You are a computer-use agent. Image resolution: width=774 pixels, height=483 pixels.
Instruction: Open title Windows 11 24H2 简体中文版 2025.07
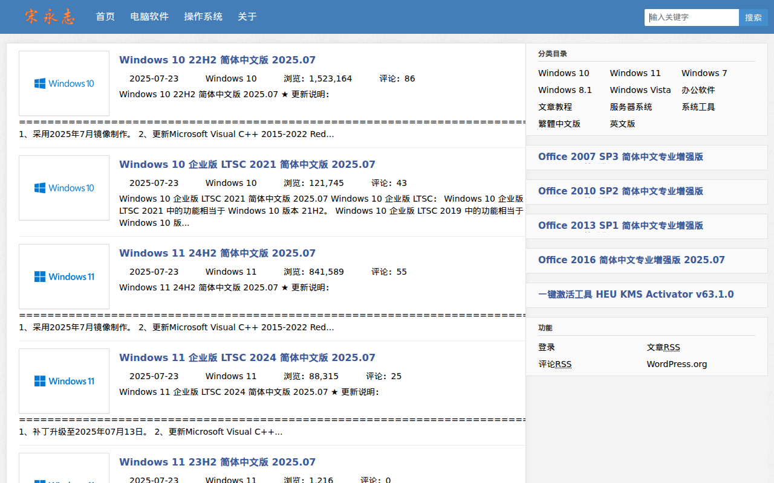click(x=217, y=253)
